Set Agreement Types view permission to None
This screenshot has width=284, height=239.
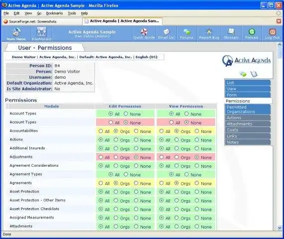click(186, 174)
